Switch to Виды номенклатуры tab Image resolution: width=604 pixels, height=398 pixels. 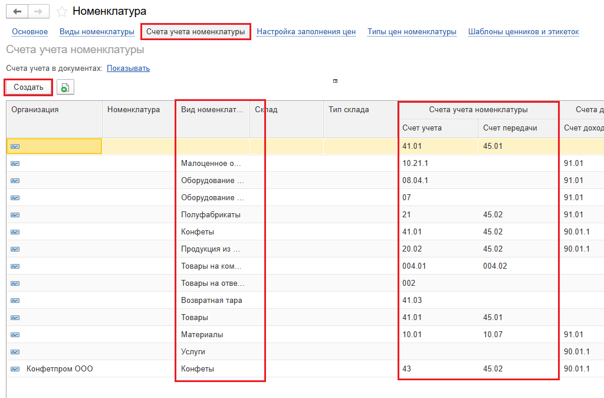tap(97, 32)
